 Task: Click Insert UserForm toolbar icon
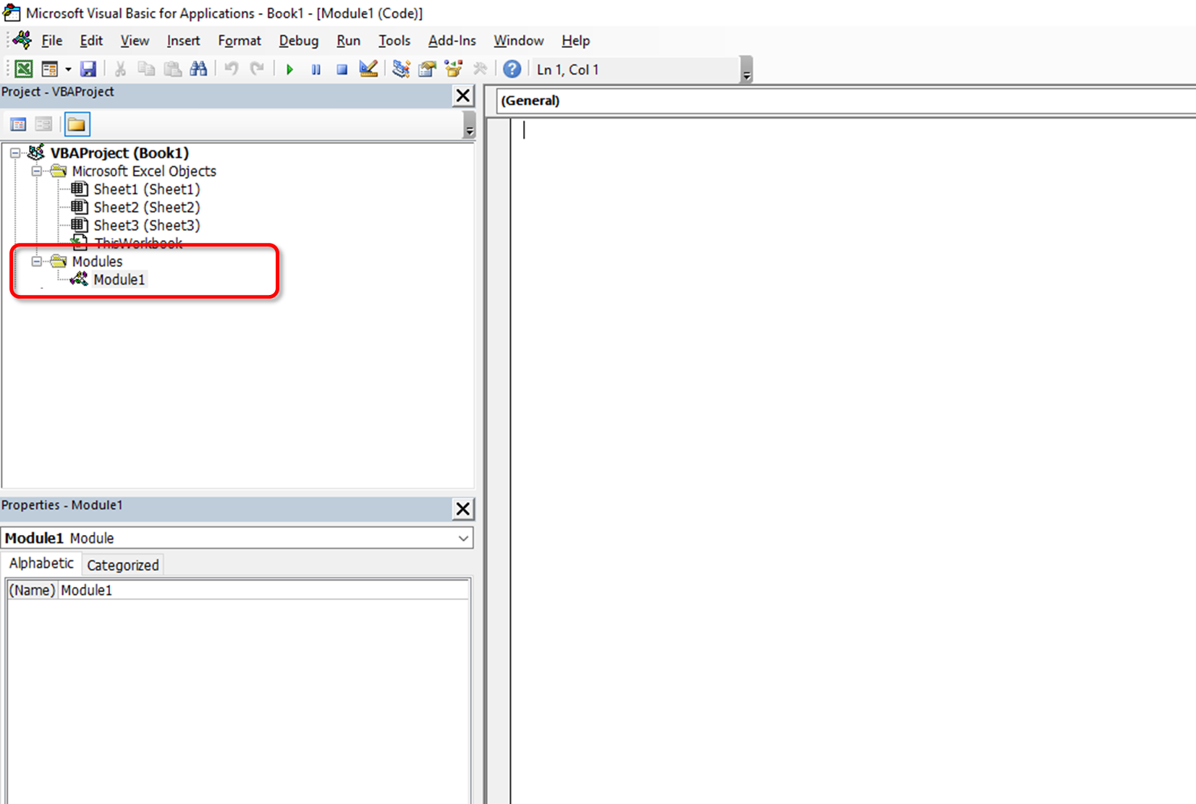tap(49, 69)
